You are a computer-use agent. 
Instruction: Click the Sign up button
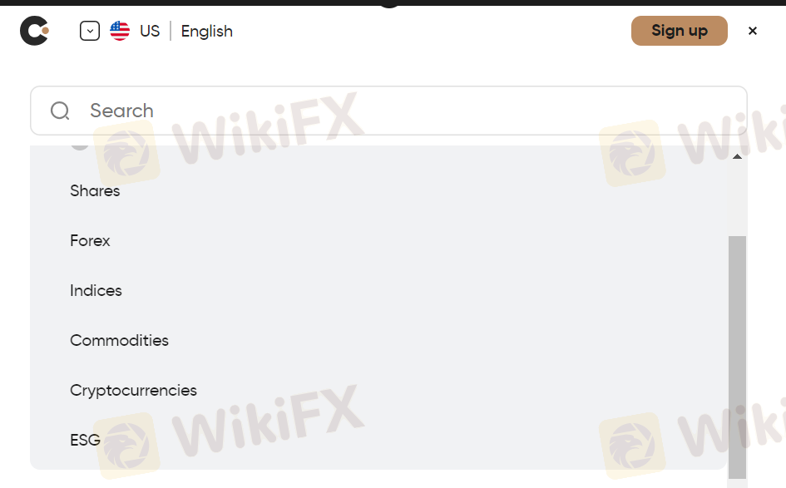click(680, 31)
